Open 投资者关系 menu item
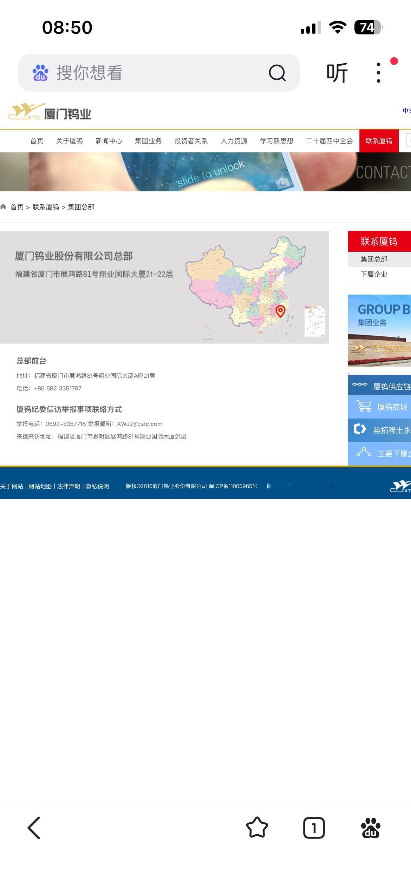The height and width of the screenshot is (889, 411). coord(191,141)
